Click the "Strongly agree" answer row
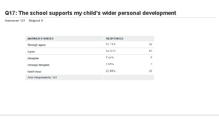This screenshot has height=123, width=219. [x=36, y=45]
